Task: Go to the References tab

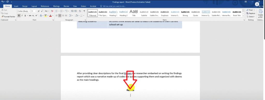Action: (x=45, y=6)
